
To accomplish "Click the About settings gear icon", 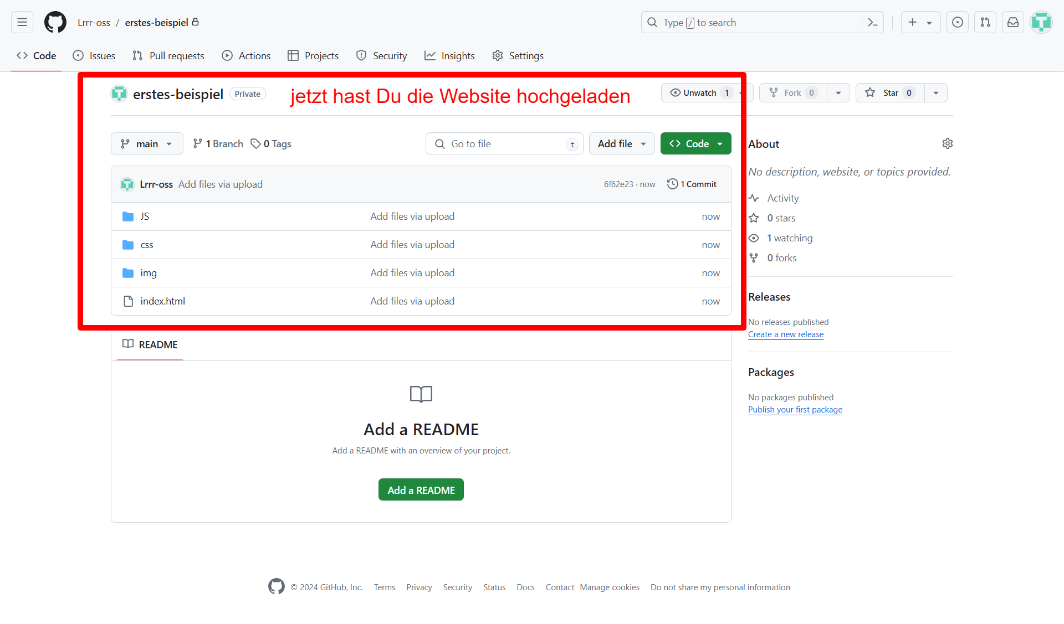I will click(x=947, y=144).
